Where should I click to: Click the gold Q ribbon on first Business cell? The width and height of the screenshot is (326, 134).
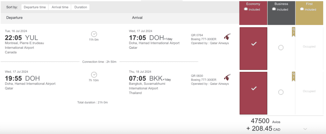point(294,32)
